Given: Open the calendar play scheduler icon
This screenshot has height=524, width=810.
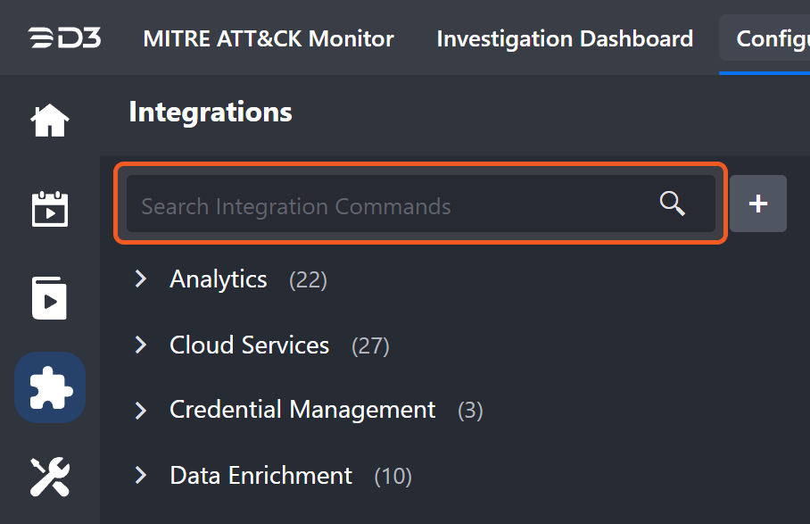Looking at the screenshot, I should [50, 208].
